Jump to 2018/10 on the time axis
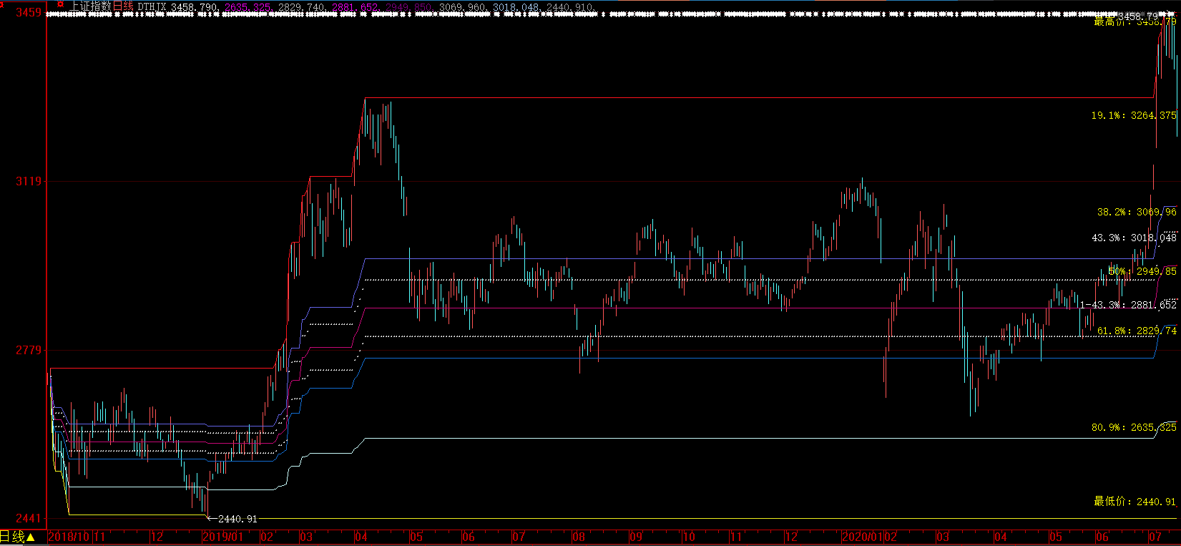Viewport: 1181px width, 546px height. 69,537
